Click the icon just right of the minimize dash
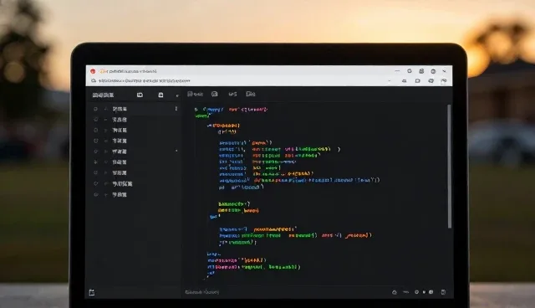 pos(410,71)
